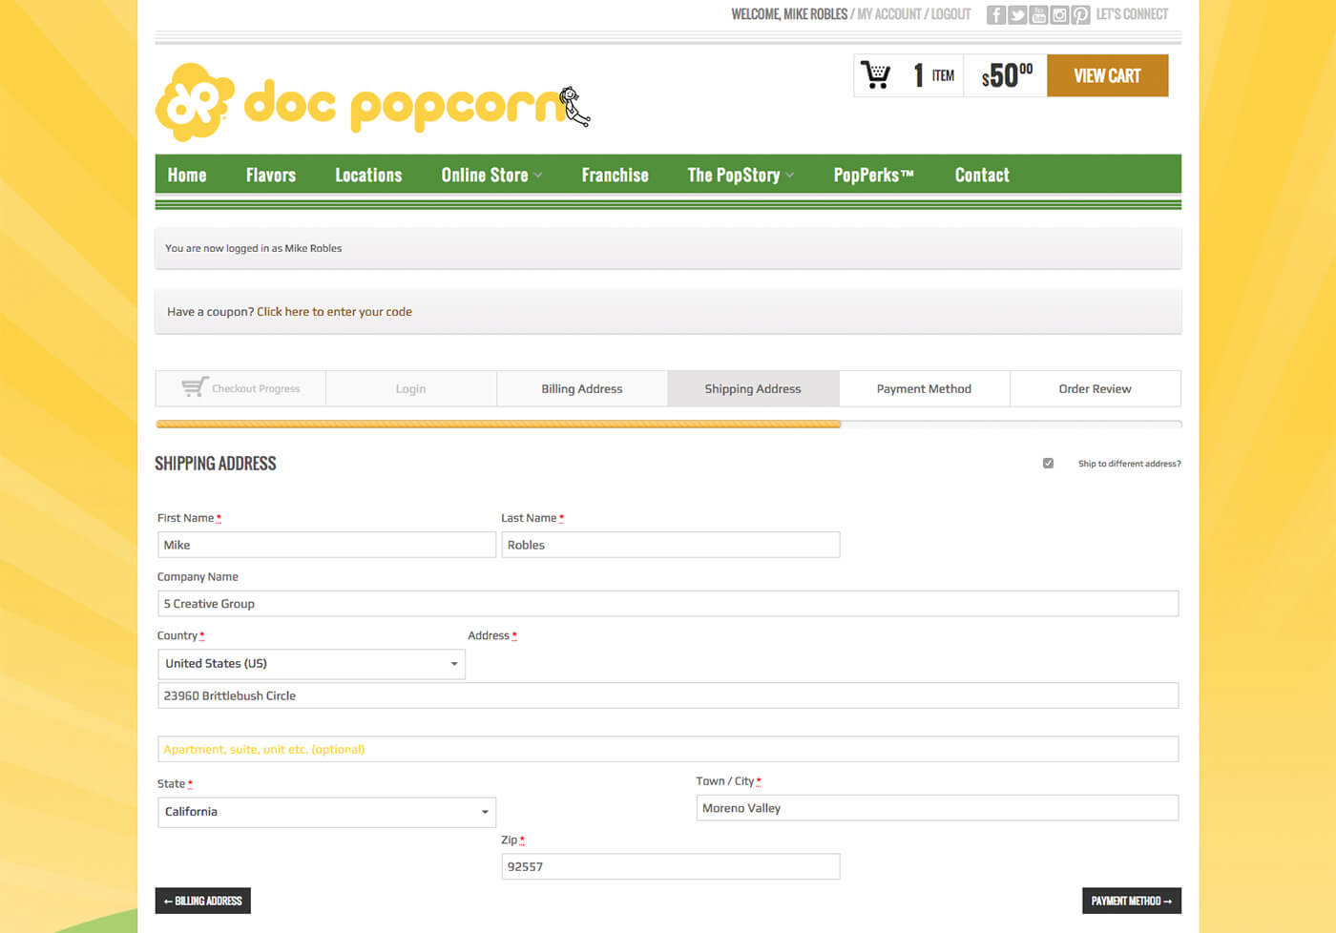This screenshot has height=933, width=1336.
Task: Click the $50.00 cart total
Action: [1007, 75]
